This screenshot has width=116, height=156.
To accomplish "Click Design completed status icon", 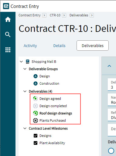I will (x=36, y=106).
